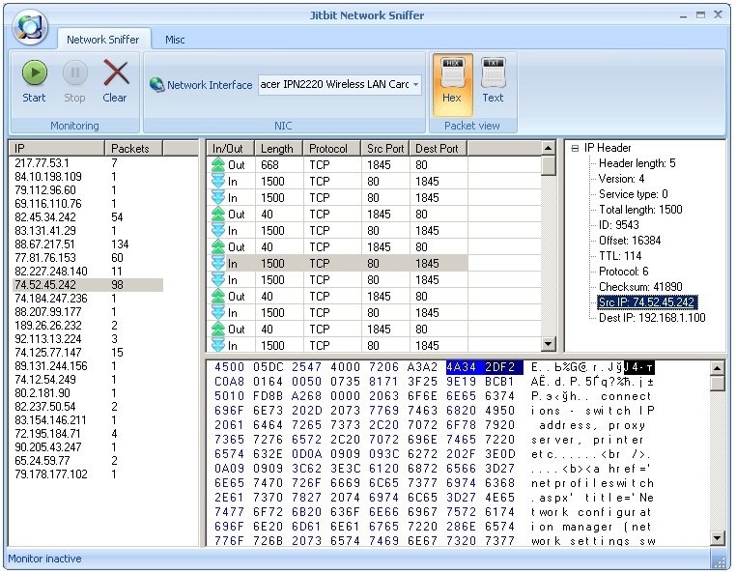Click the hex view scroll-down arrow

717,538
